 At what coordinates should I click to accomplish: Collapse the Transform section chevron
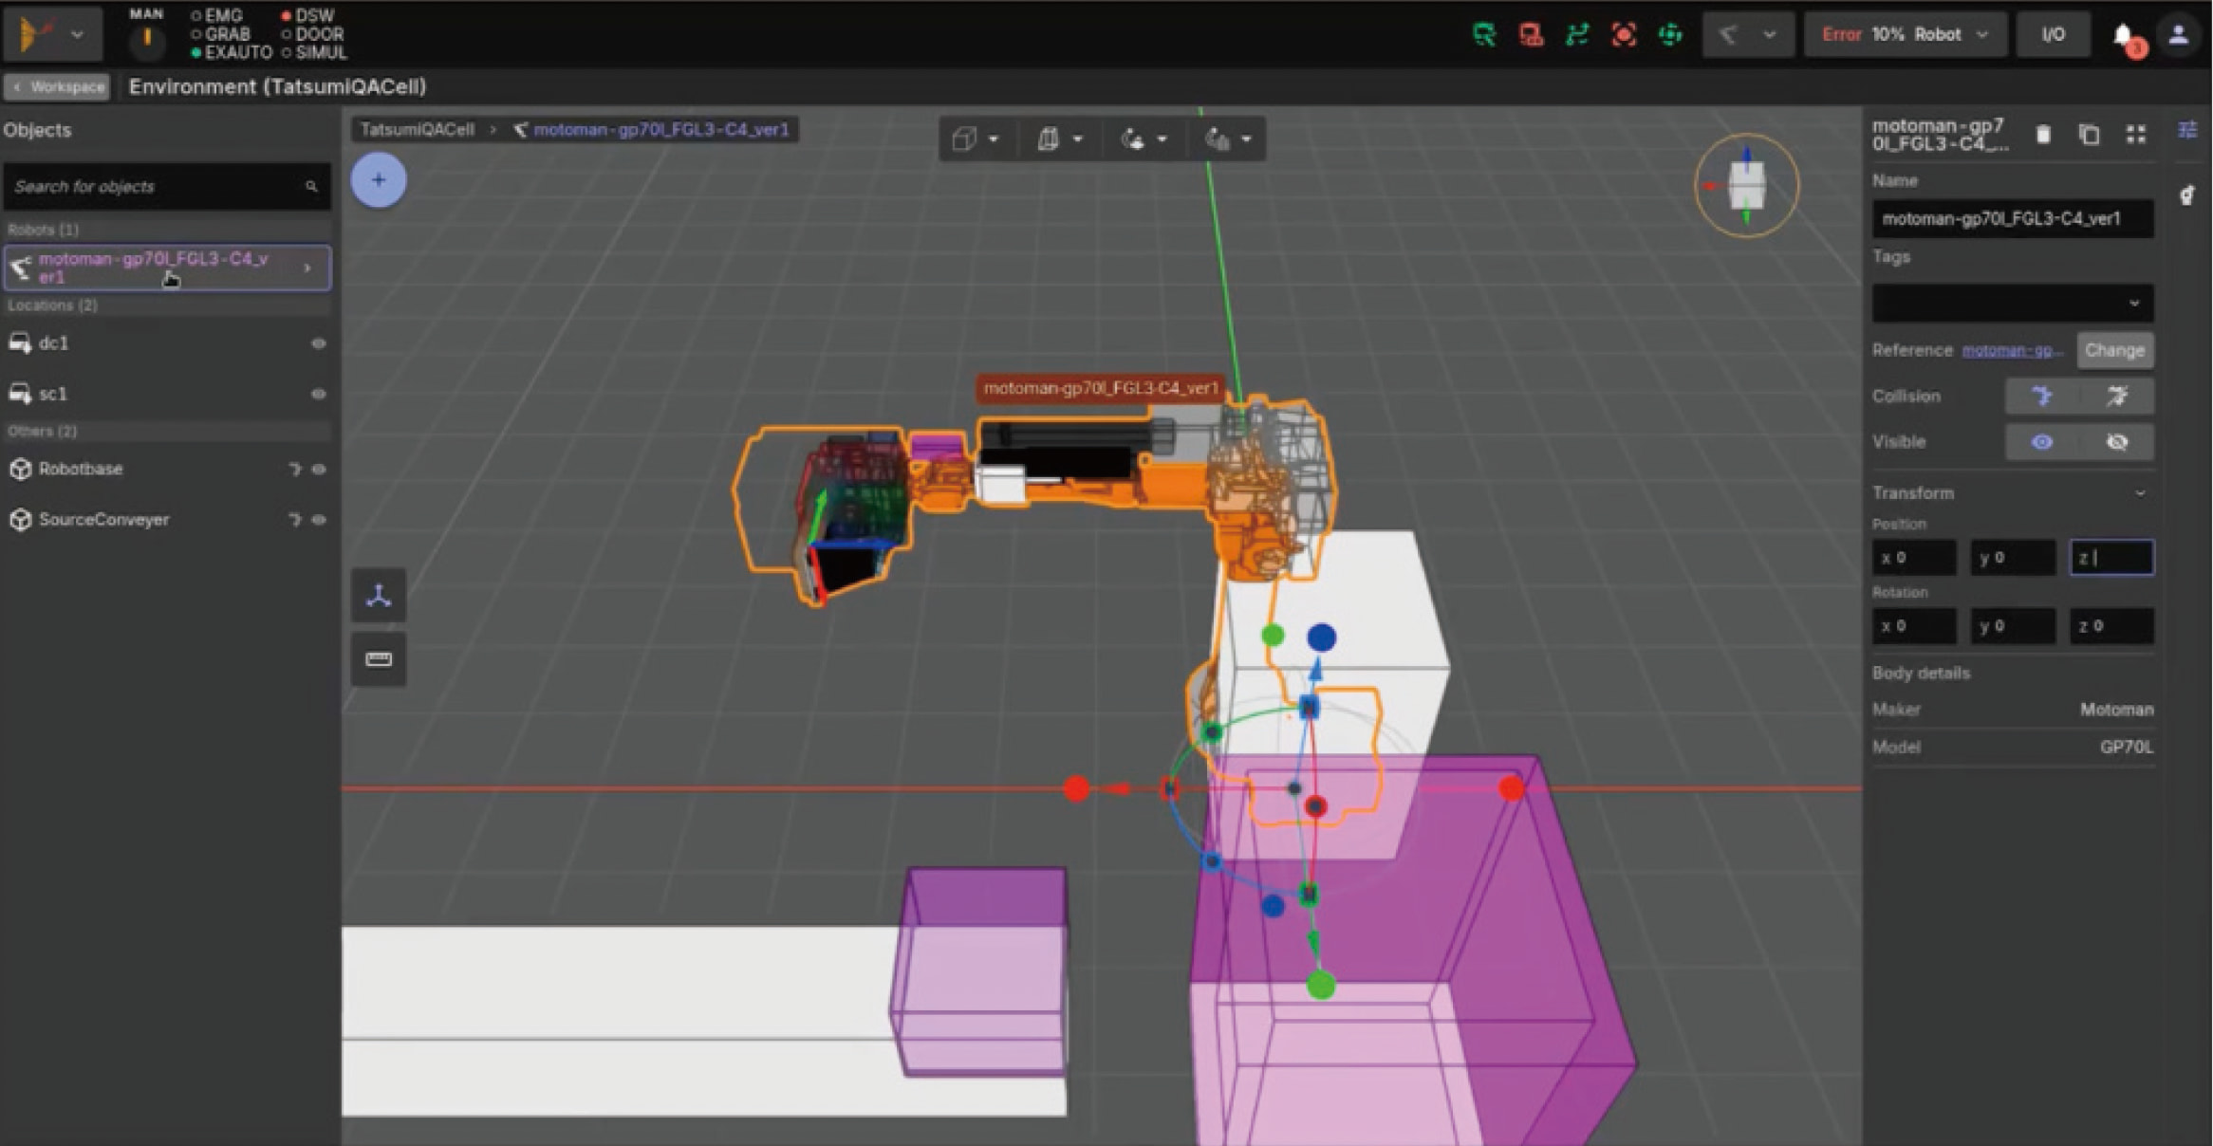(x=2140, y=493)
